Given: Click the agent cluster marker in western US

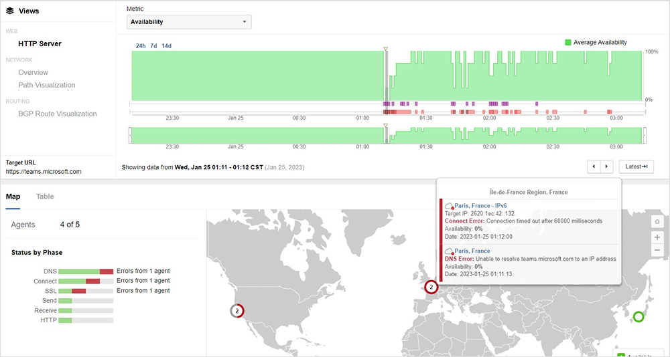Looking at the screenshot, I should coord(237,311).
